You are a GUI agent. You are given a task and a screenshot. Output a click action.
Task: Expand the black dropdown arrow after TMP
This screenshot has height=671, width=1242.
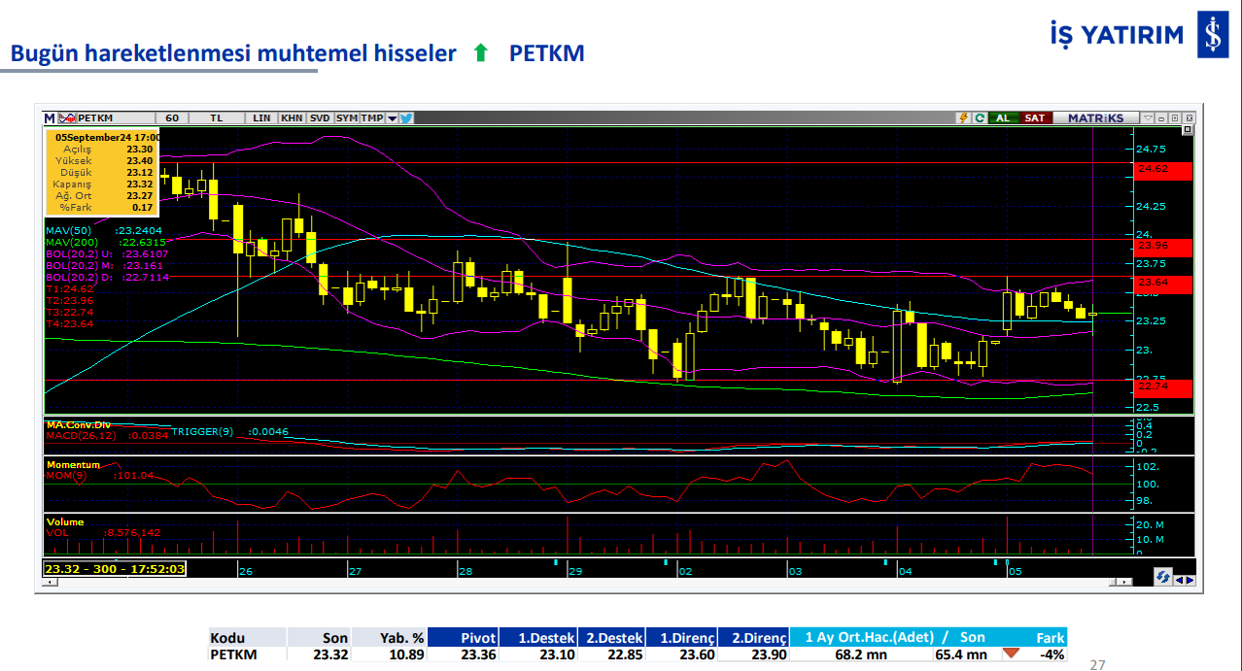click(392, 117)
